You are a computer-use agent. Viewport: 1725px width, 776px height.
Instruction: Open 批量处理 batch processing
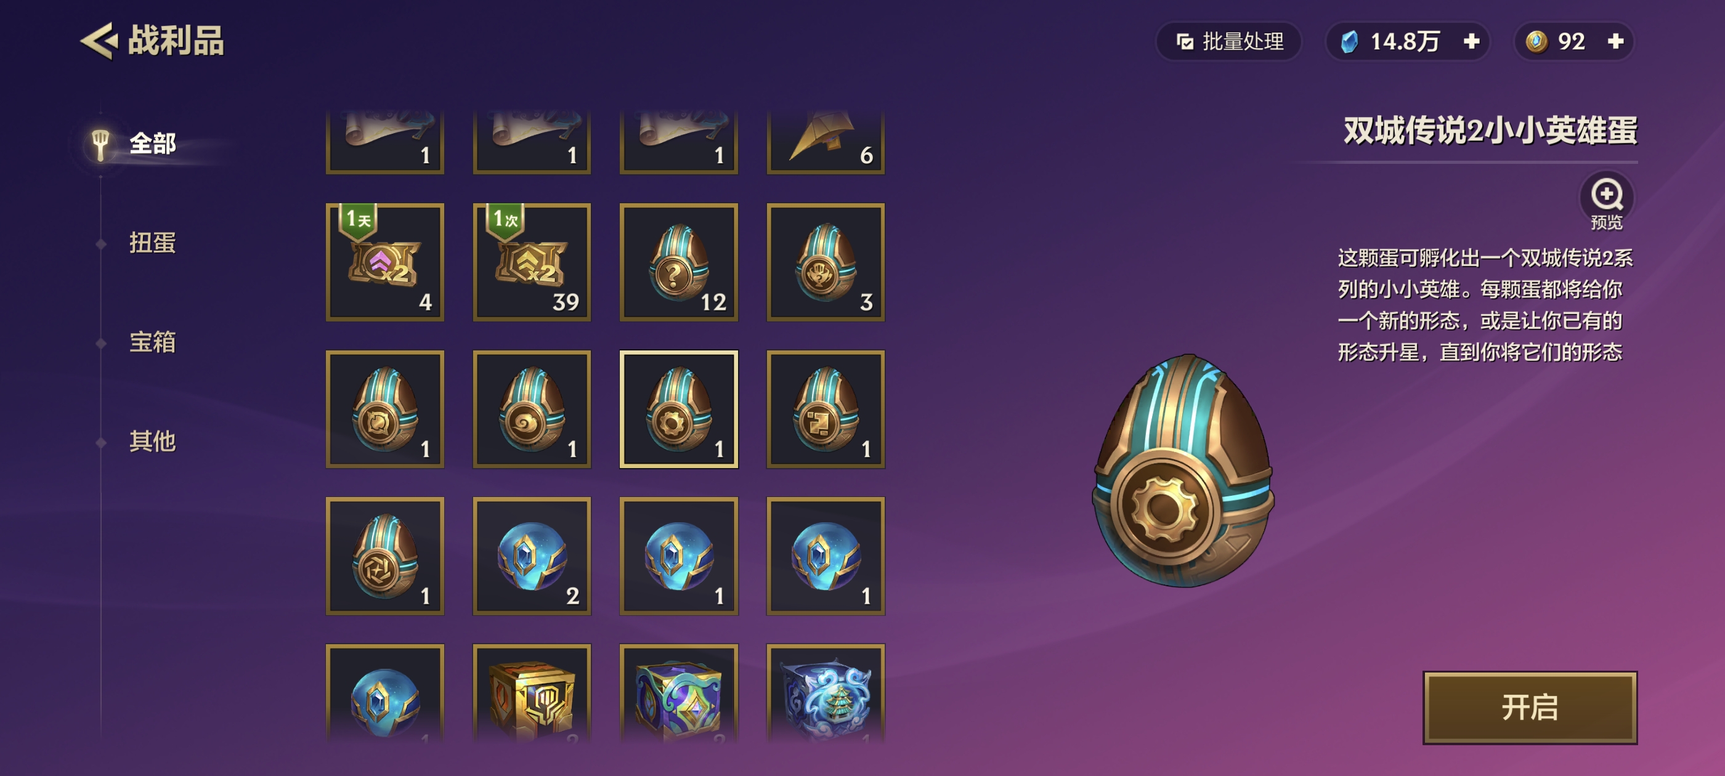(x=1230, y=41)
